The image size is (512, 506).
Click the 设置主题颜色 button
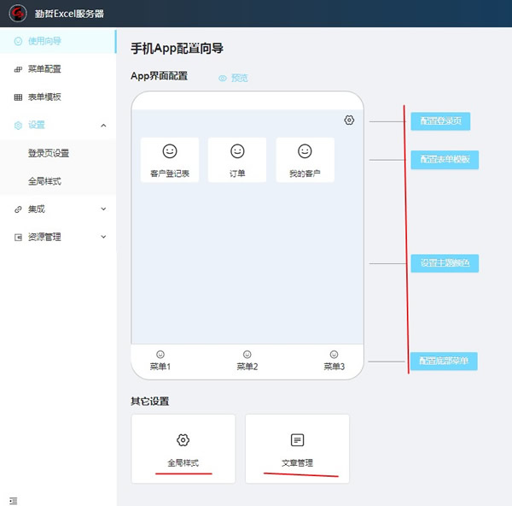(x=444, y=263)
